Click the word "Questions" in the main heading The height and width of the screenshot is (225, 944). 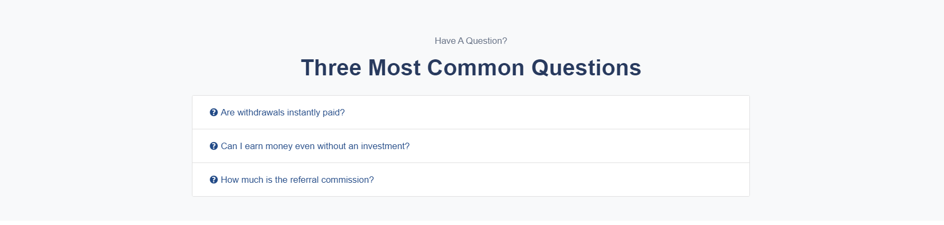pos(586,68)
